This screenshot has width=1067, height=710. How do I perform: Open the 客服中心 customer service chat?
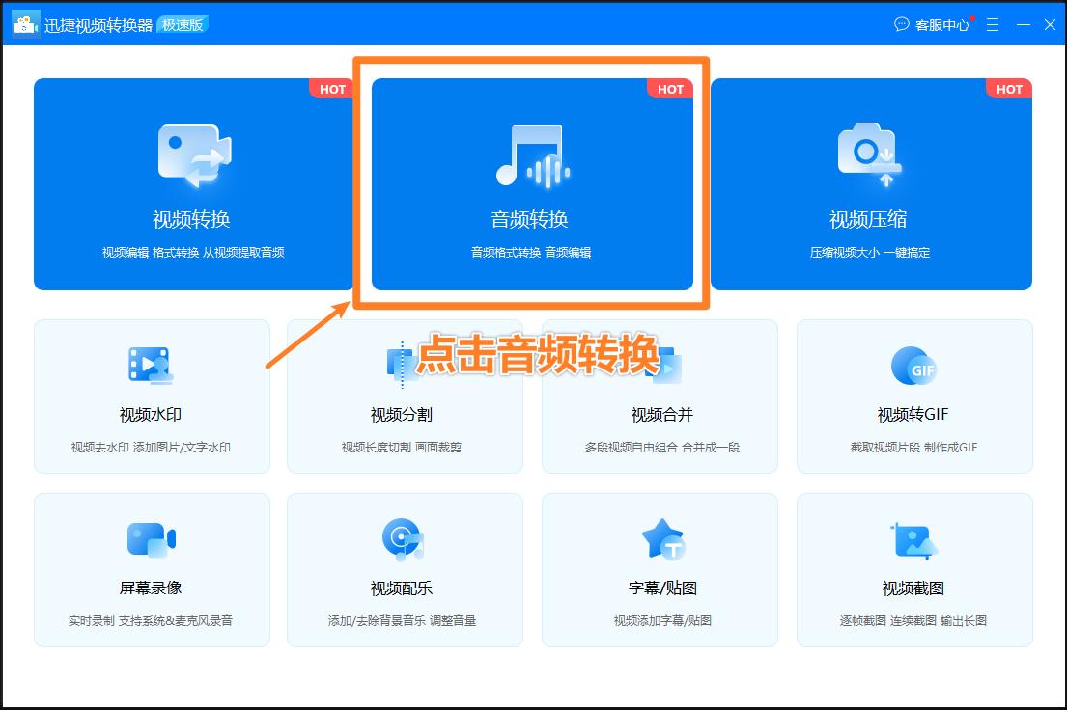[941, 25]
